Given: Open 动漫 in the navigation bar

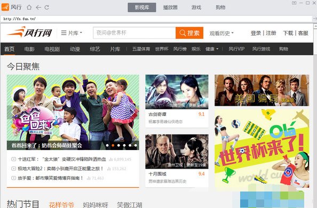Looking at the screenshot, I should 75,49.
